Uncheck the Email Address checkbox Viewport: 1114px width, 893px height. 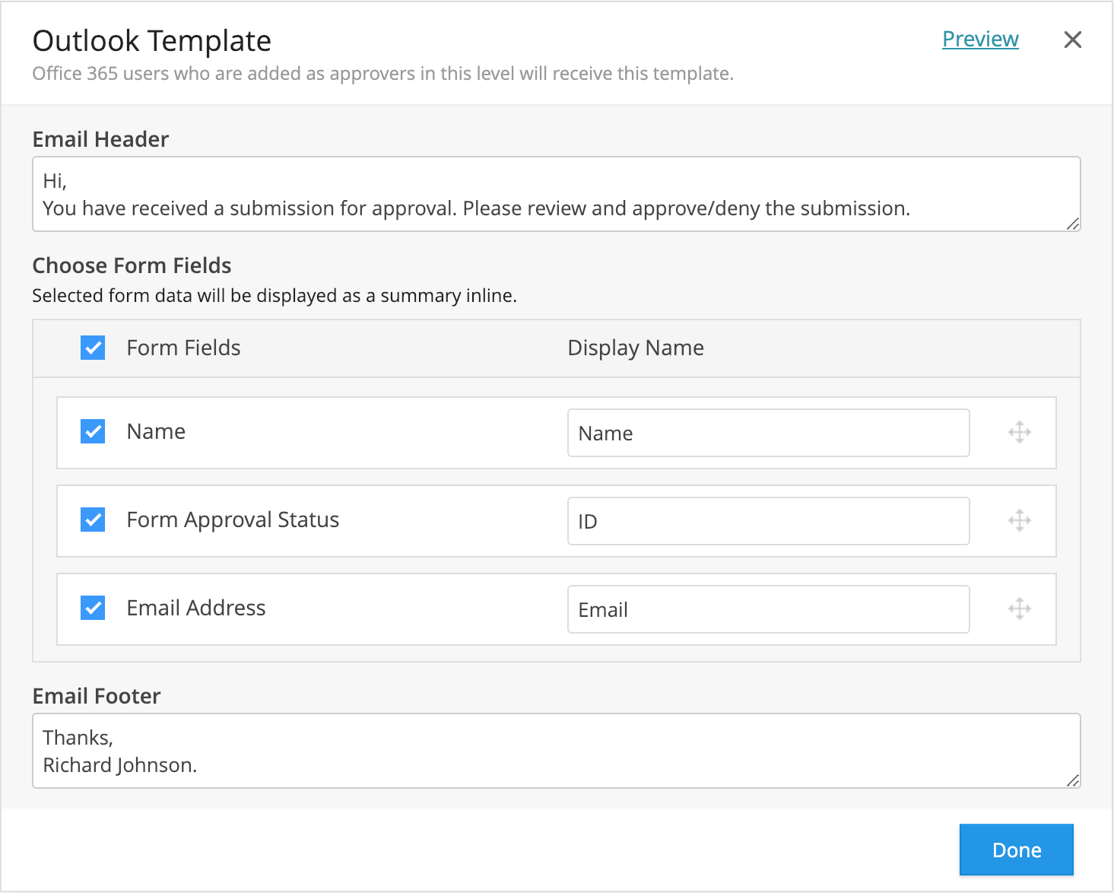coord(93,608)
